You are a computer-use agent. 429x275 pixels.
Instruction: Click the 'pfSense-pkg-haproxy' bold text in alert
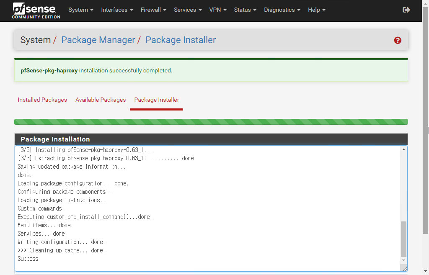(49, 70)
